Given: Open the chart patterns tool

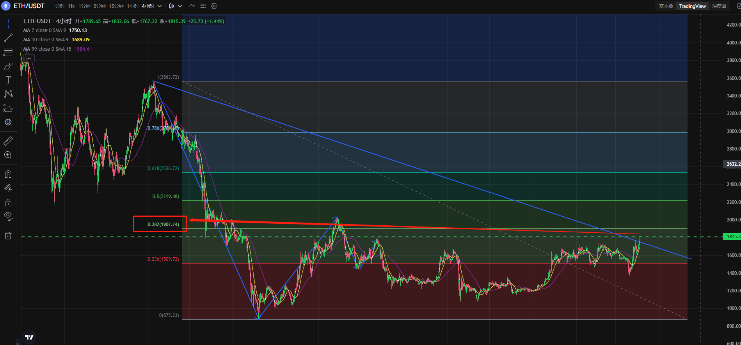Looking at the screenshot, I should (x=8, y=94).
